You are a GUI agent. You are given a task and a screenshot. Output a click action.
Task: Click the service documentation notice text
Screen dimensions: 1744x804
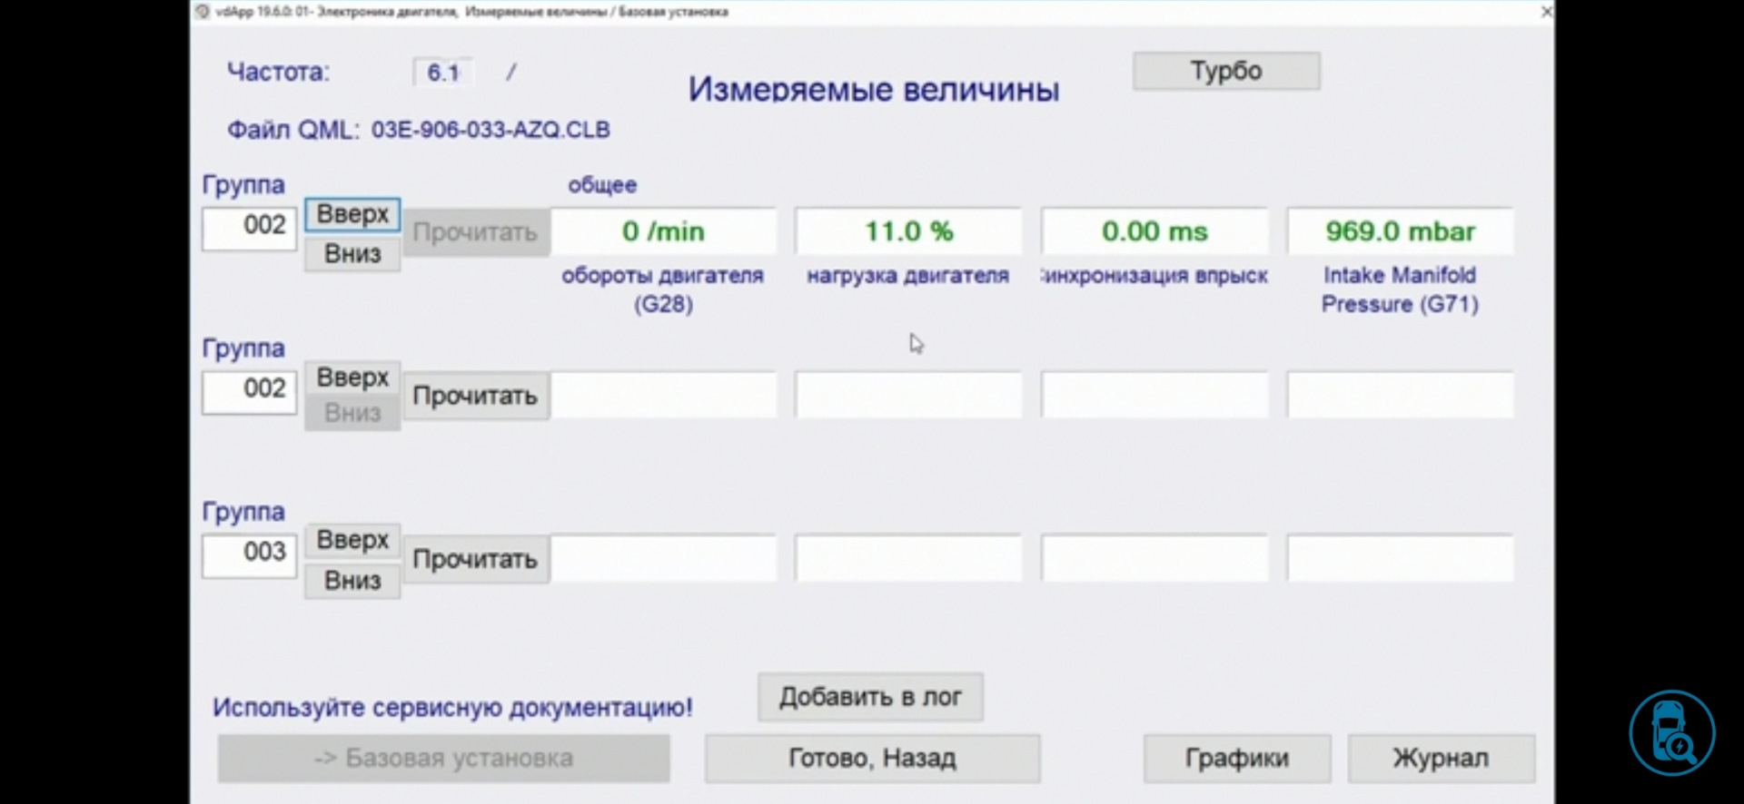click(x=452, y=708)
